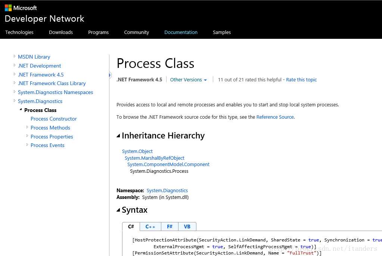Click the 'Namespace:' label

click(130, 190)
